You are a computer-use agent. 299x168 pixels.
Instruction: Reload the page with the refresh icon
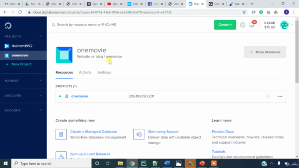tap(20, 12)
